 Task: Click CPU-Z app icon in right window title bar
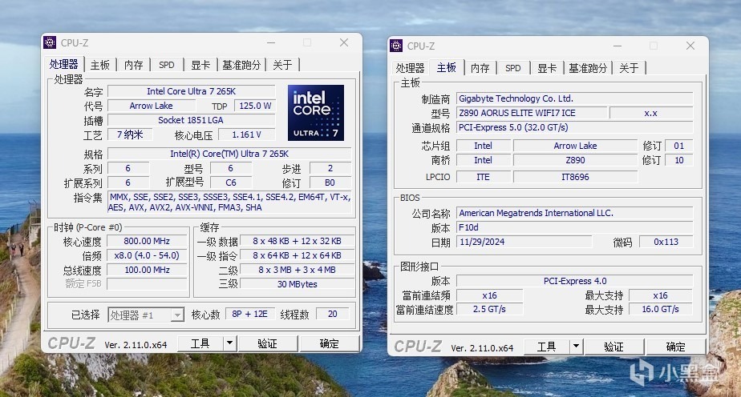pyautogui.click(x=396, y=46)
